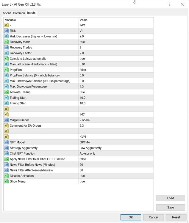Switch to the Common tab
The height and width of the screenshot is (223, 189).
(x=19, y=13)
